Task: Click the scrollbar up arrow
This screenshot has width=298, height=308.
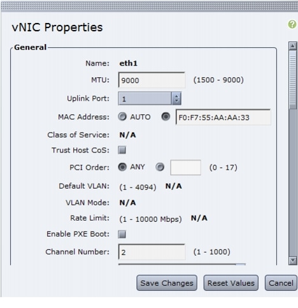Action: click(x=293, y=46)
